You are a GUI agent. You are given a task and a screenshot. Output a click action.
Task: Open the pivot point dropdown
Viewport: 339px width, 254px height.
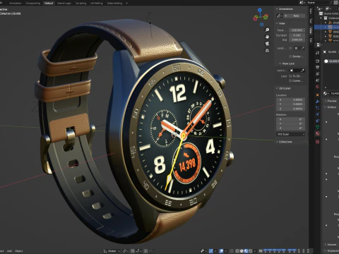point(125,251)
